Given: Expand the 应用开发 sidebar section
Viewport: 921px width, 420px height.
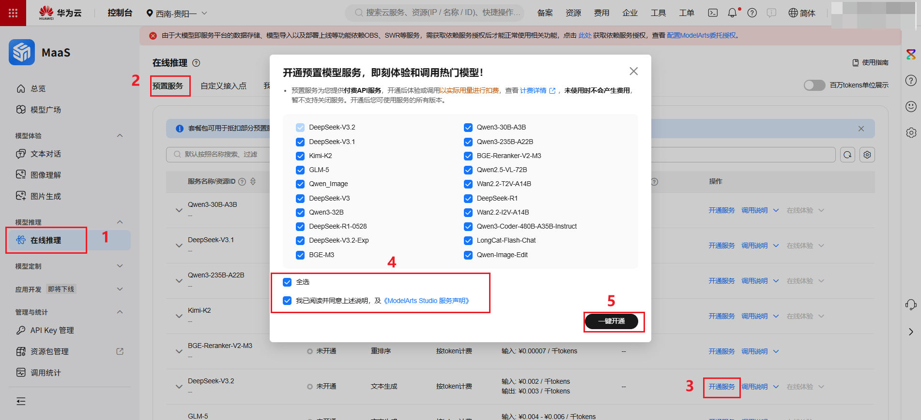Looking at the screenshot, I should (120, 289).
